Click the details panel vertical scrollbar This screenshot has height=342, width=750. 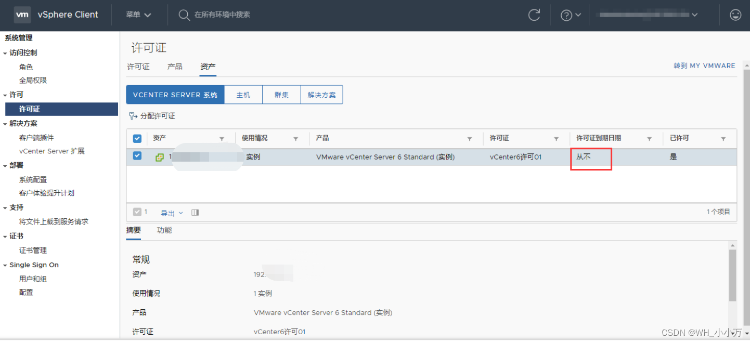(x=732, y=275)
